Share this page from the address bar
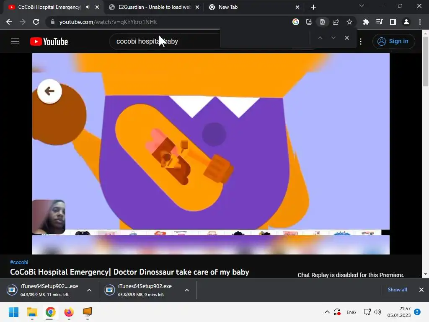Screen dimensions: 429x322 tap(336, 22)
